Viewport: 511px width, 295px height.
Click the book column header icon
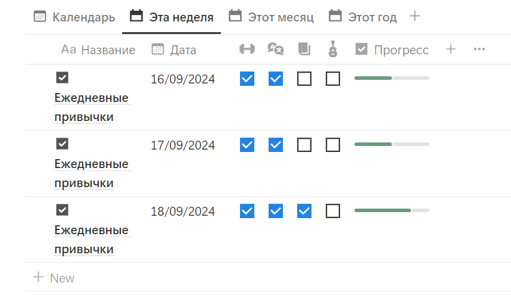pyautogui.click(x=304, y=49)
